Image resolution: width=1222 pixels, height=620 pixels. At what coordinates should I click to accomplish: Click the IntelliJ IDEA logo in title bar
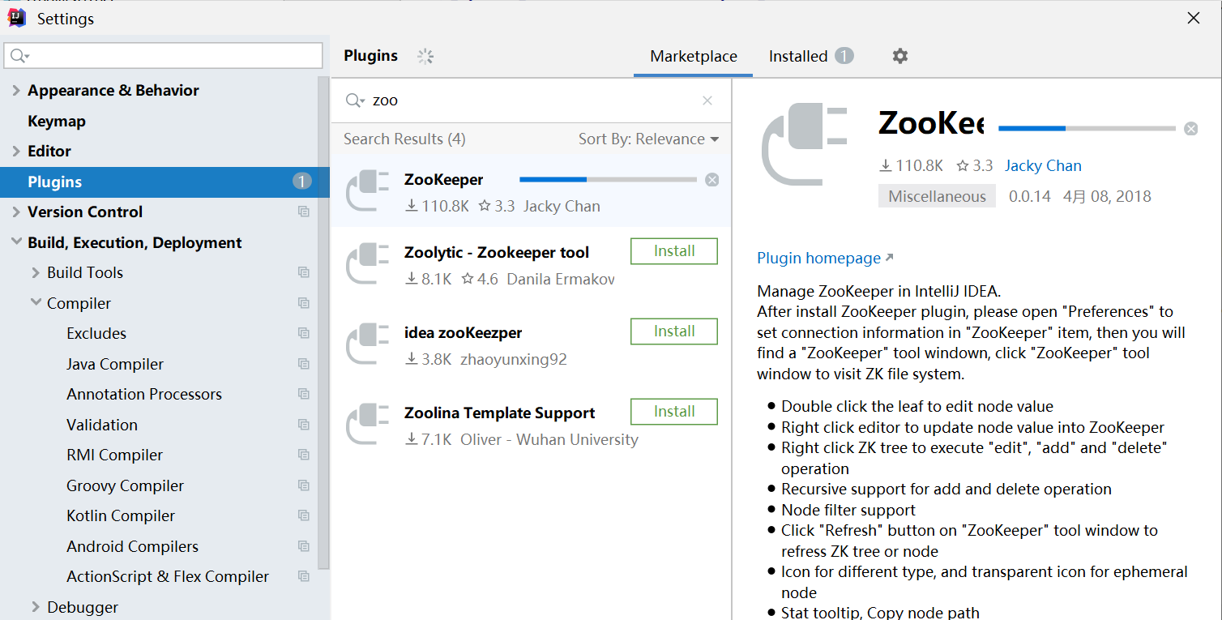point(17,18)
